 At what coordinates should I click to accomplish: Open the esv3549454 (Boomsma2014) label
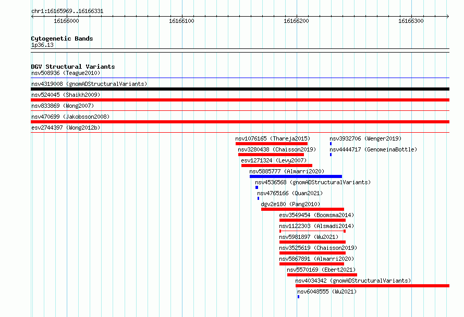[316, 215]
